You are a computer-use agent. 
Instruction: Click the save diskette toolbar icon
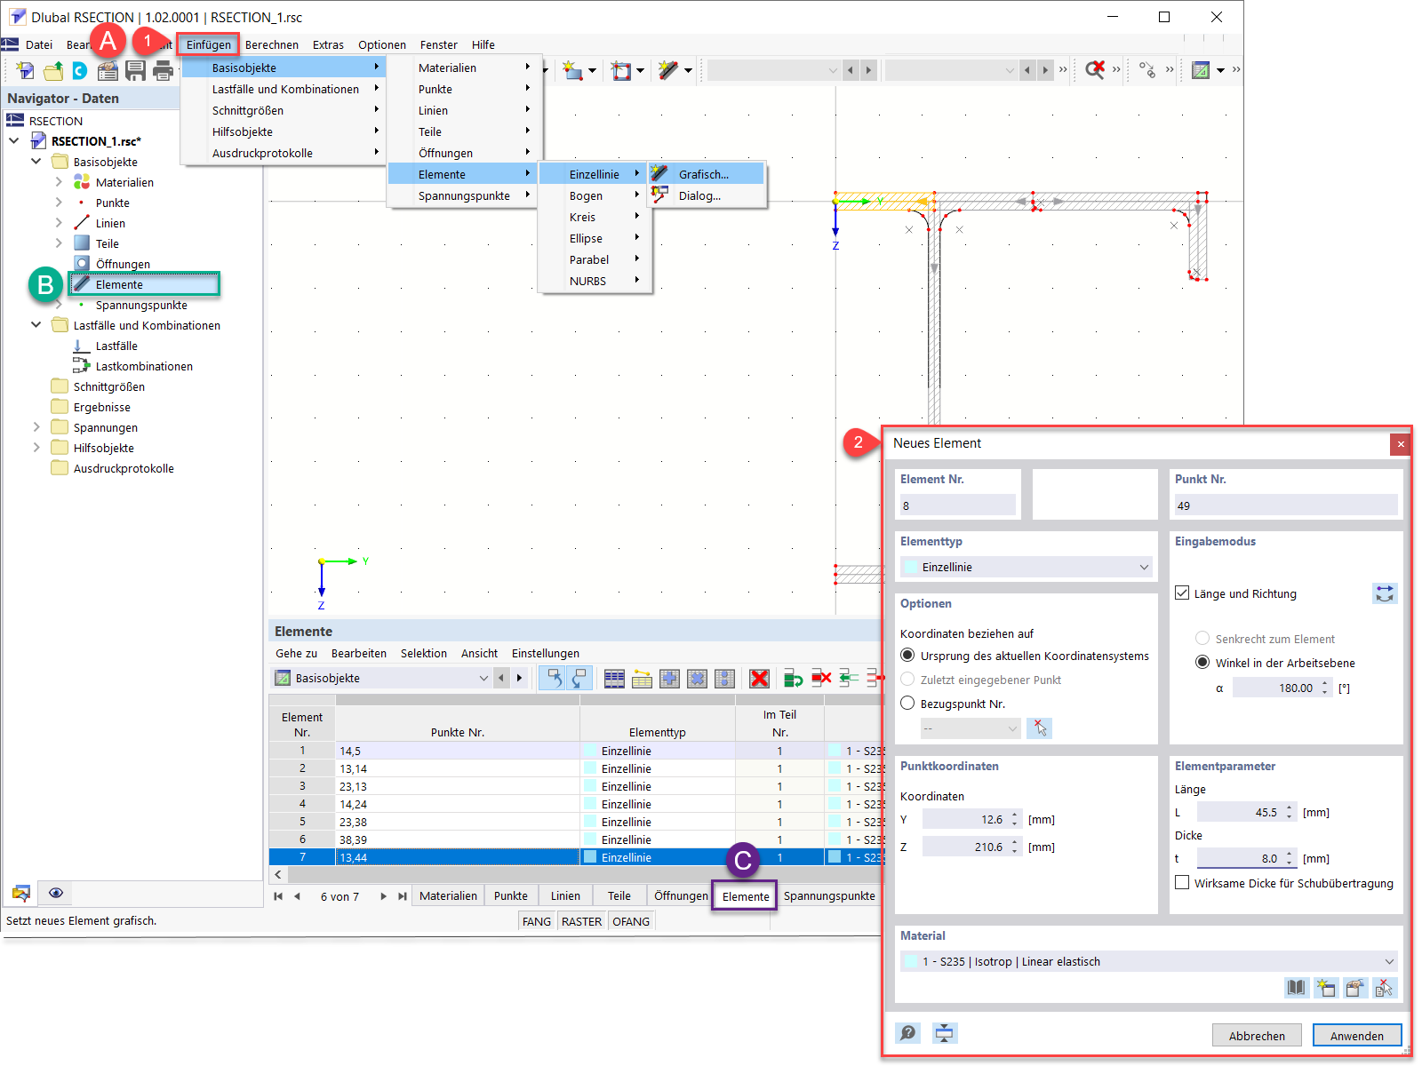(x=135, y=70)
